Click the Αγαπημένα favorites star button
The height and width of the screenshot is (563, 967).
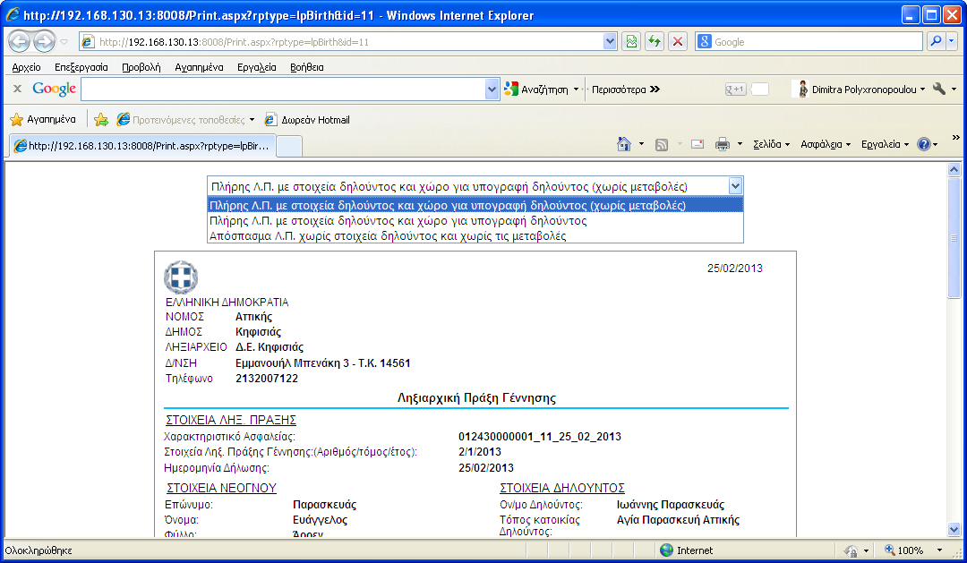click(x=43, y=120)
